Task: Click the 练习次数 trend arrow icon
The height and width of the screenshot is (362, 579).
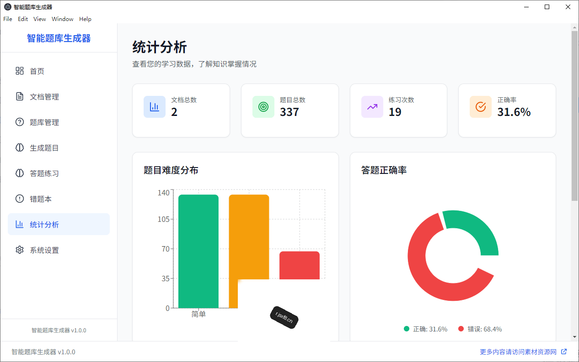Action: (x=372, y=107)
